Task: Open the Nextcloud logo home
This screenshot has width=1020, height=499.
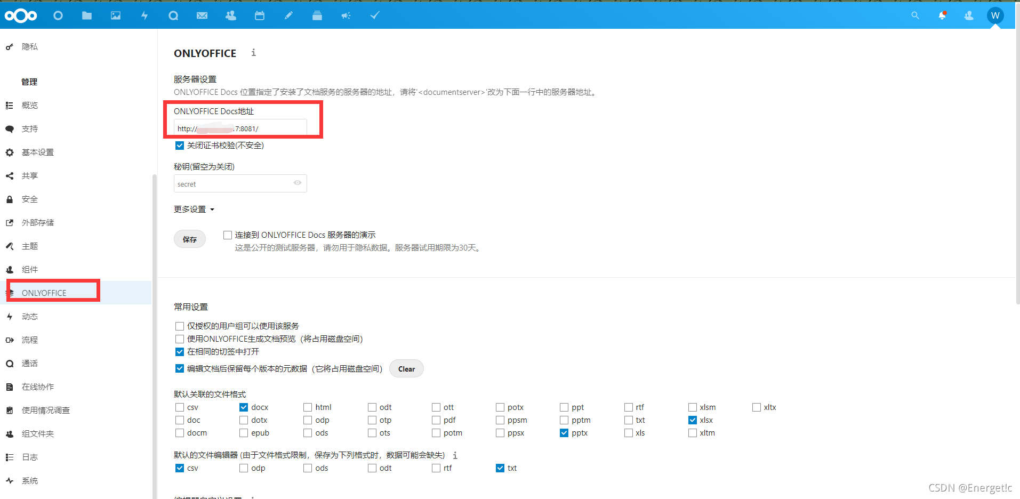Action: 21,16
